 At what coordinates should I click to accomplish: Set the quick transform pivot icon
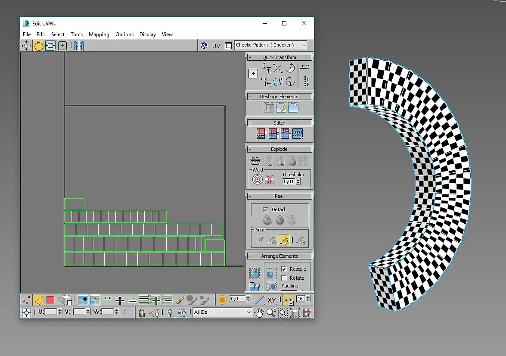[253, 74]
